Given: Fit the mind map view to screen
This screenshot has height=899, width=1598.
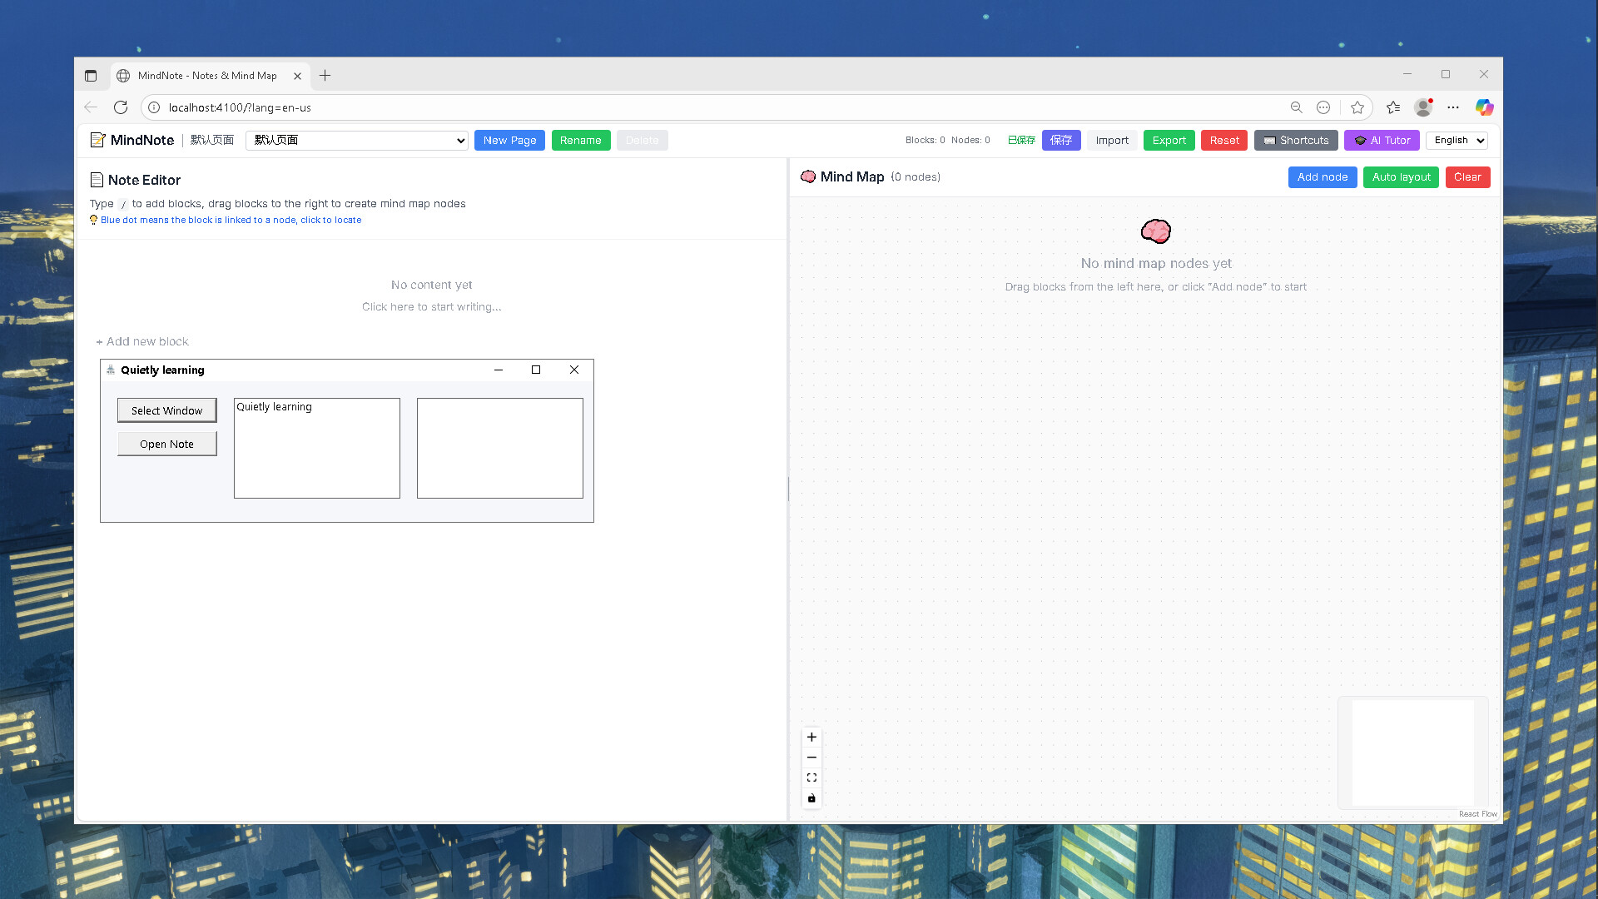Looking at the screenshot, I should tap(811, 777).
